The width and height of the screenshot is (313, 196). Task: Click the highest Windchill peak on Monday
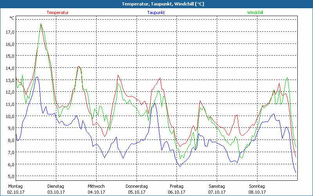pyautogui.click(x=41, y=24)
